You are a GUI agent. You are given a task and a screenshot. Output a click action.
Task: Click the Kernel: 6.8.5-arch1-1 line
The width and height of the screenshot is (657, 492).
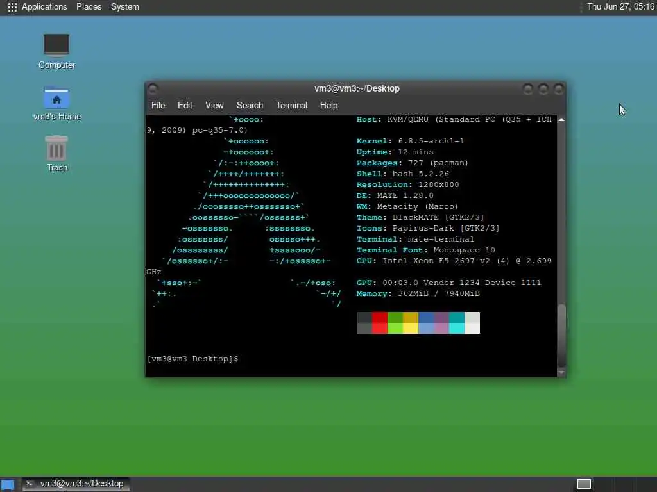[x=410, y=141]
